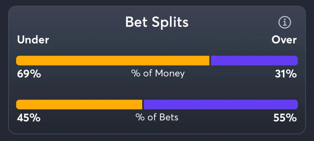This screenshot has width=314, height=141.
Task: Click the dark page background outside the card
Action: point(4,70)
